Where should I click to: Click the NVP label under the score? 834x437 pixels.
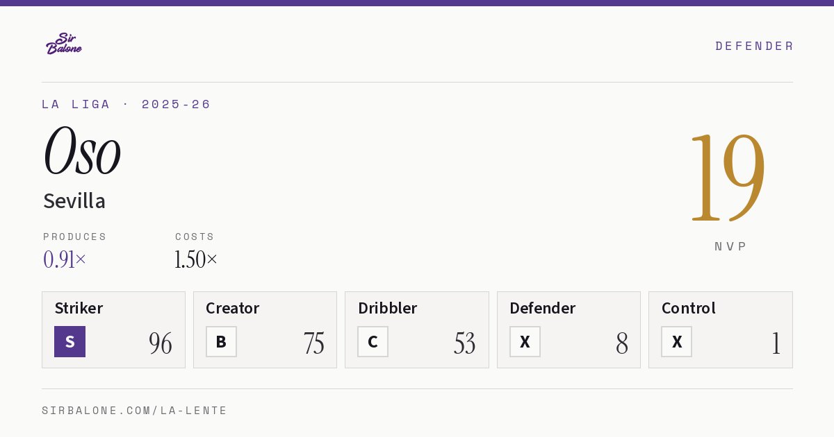pos(730,246)
